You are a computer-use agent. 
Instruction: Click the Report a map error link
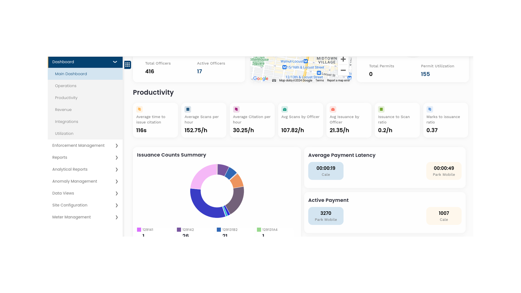point(338,80)
